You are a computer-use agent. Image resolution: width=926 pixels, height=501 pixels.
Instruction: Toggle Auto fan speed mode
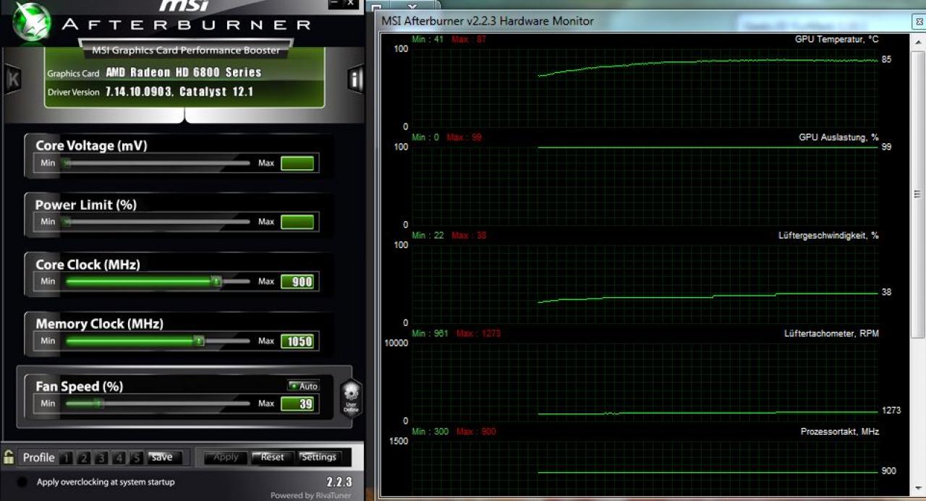pyautogui.click(x=303, y=386)
